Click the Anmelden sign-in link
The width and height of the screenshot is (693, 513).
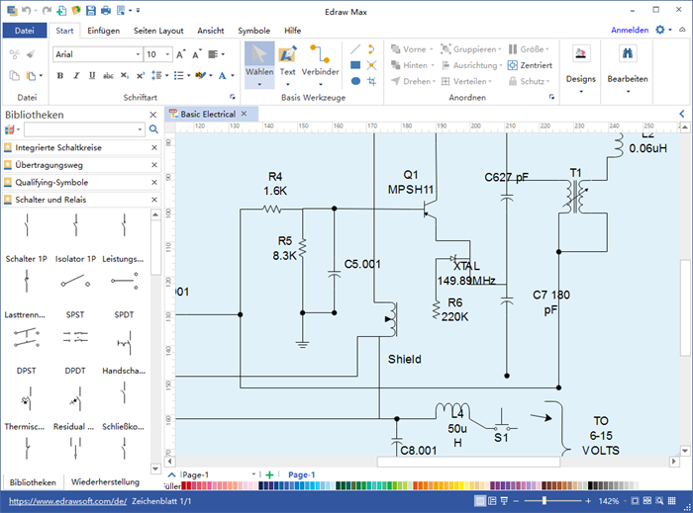630,31
